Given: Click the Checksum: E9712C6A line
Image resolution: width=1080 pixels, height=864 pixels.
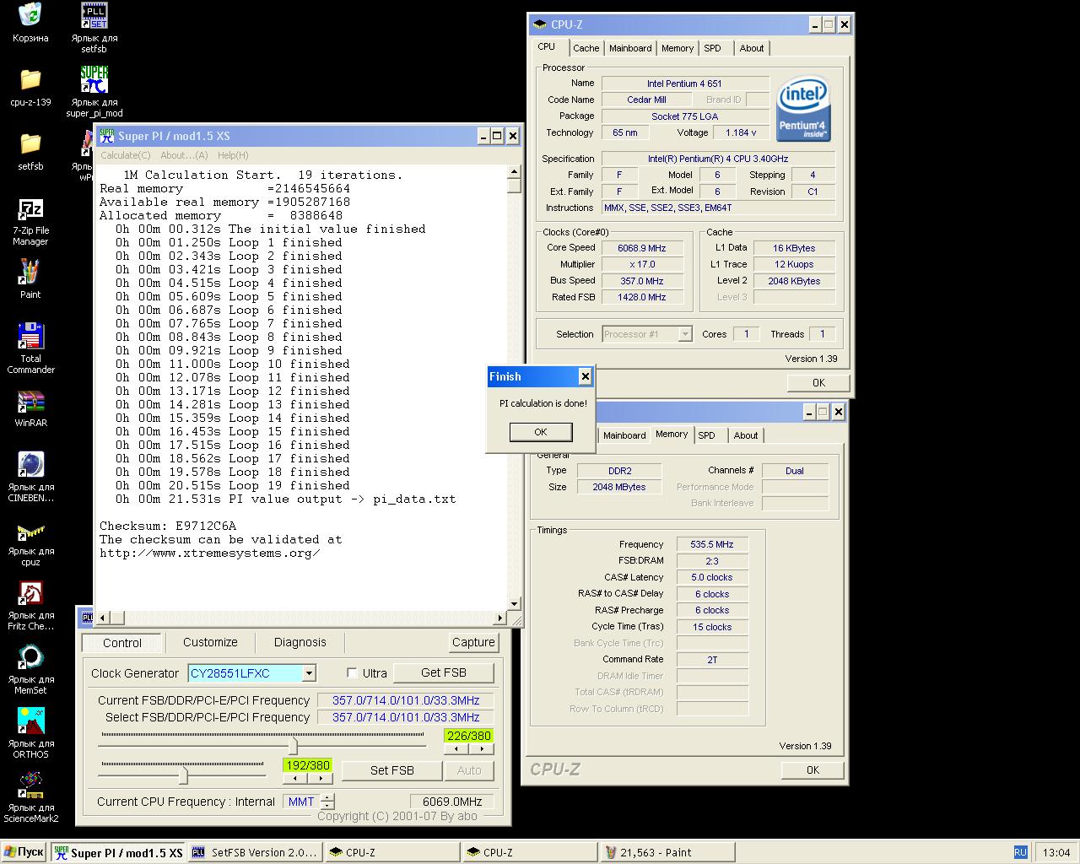Looking at the screenshot, I should (x=168, y=526).
